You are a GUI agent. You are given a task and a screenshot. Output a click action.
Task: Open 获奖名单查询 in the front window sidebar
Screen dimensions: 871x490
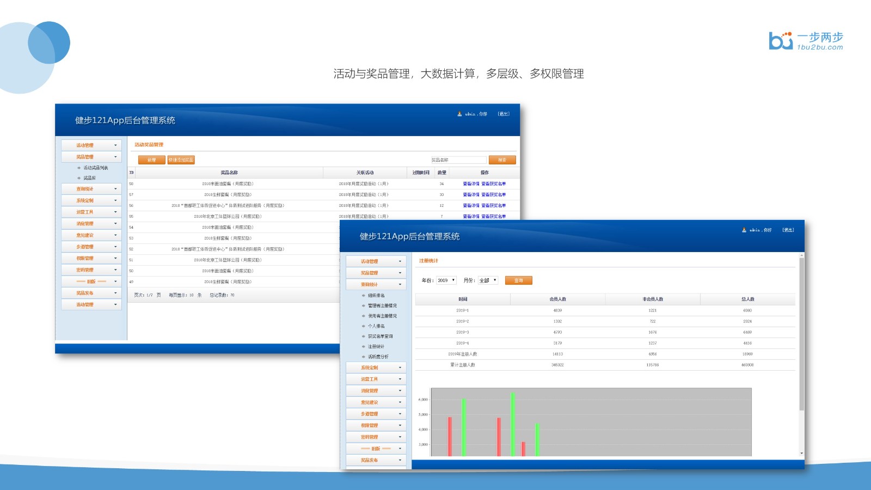pos(380,336)
